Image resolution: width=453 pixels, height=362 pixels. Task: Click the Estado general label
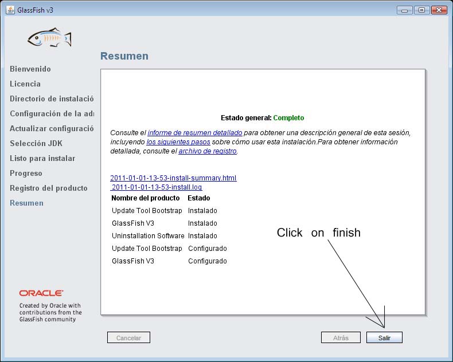coord(246,118)
